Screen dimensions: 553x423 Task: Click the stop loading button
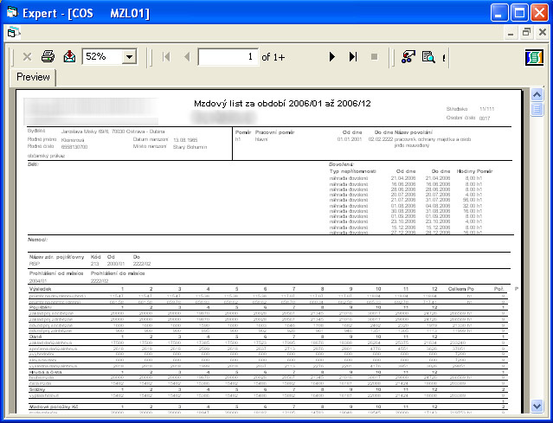(x=374, y=57)
